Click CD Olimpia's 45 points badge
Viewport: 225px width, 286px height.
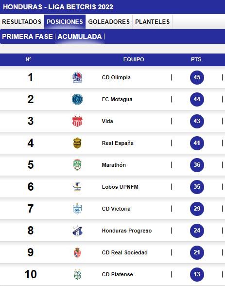pyautogui.click(x=197, y=77)
